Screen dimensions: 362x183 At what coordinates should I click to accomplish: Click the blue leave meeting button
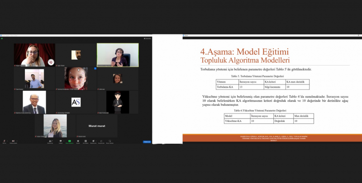point(147,141)
